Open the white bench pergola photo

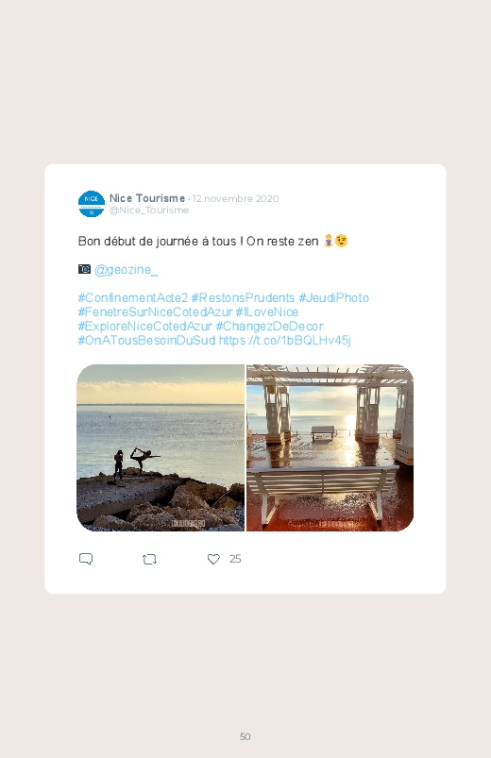[330, 447]
